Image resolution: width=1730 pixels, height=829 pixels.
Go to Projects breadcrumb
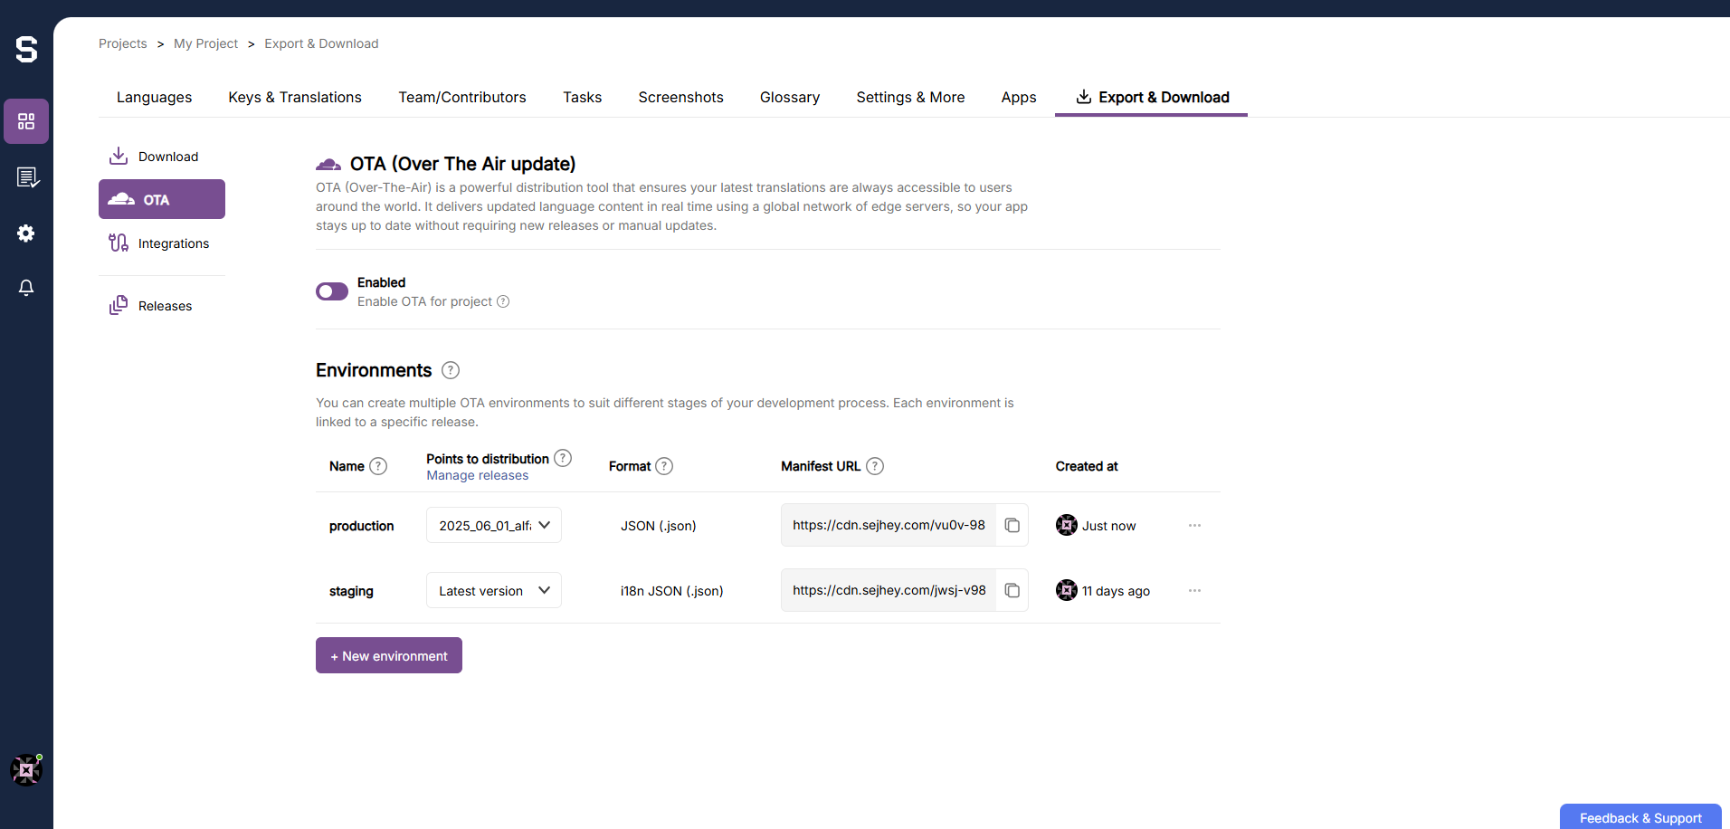pos(123,43)
